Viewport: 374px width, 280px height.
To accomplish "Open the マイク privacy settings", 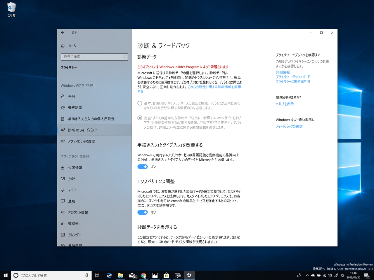I will (71, 190).
